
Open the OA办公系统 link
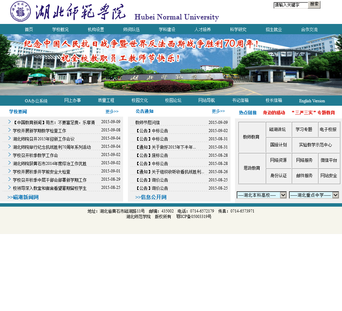(x=36, y=101)
